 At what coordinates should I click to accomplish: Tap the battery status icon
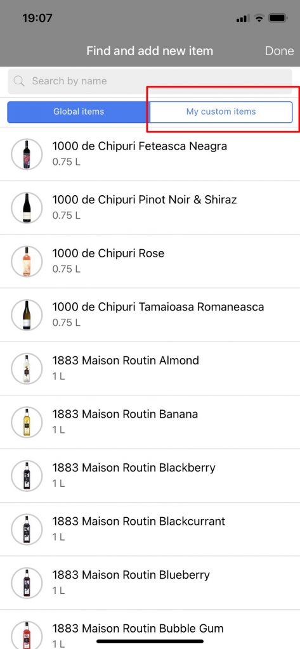pyautogui.click(x=278, y=18)
